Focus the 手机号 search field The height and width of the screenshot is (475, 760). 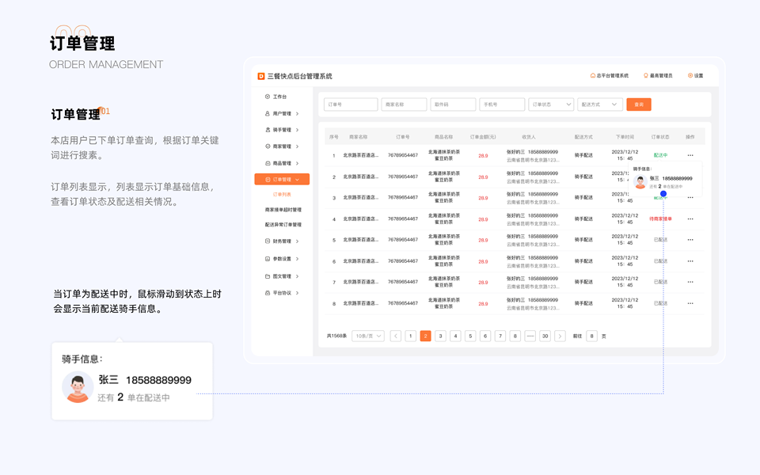(x=502, y=104)
